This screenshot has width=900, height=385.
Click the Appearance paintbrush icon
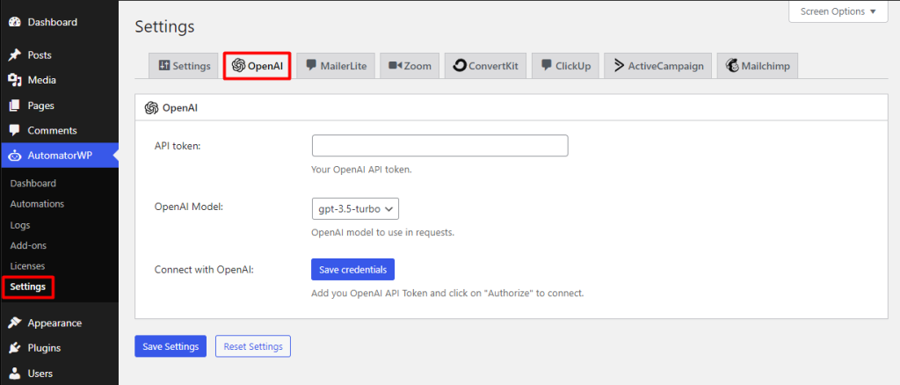[x=15, y=323]
